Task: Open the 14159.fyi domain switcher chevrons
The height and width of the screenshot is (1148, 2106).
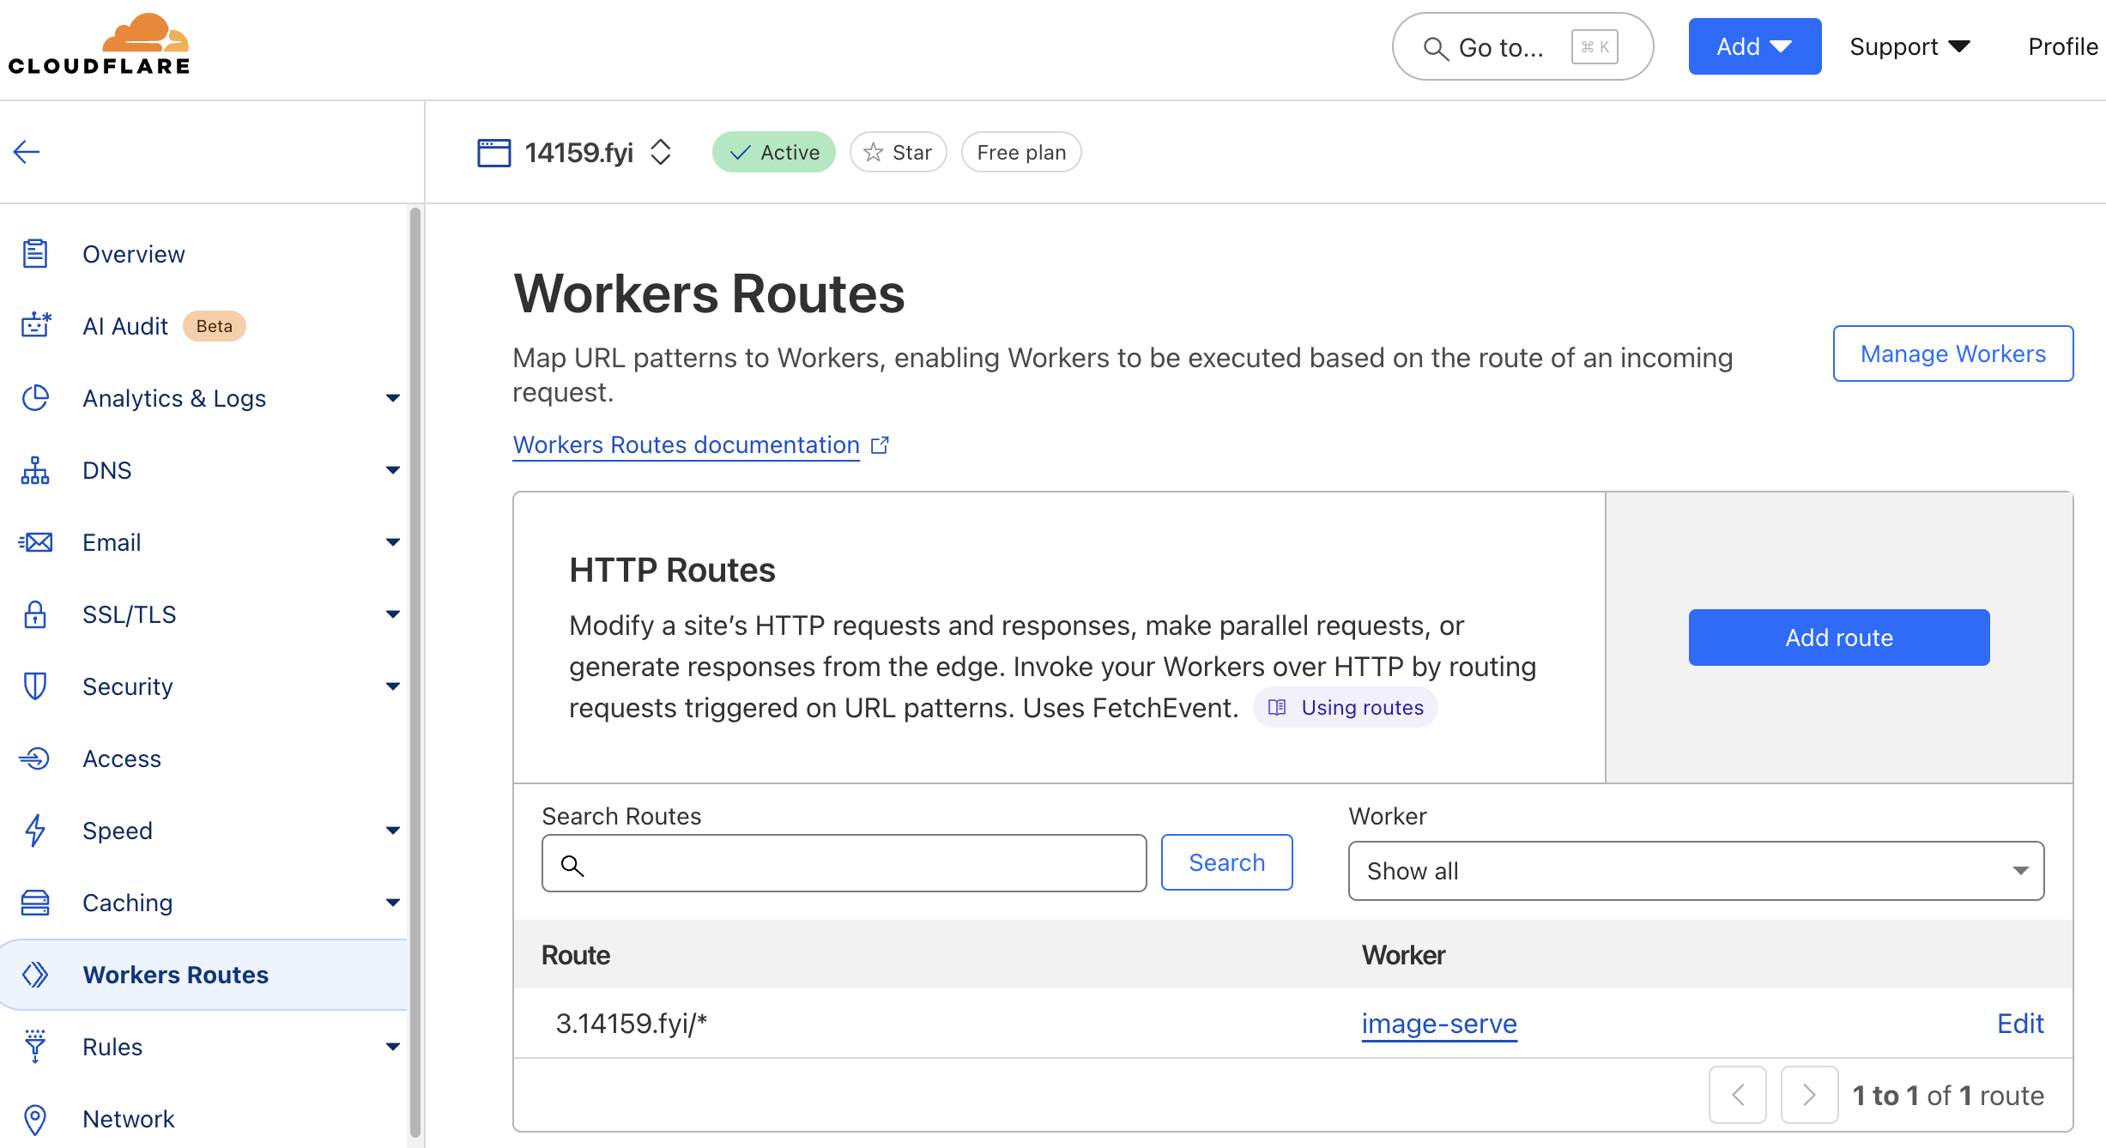Action: click(x=661, y=152)
